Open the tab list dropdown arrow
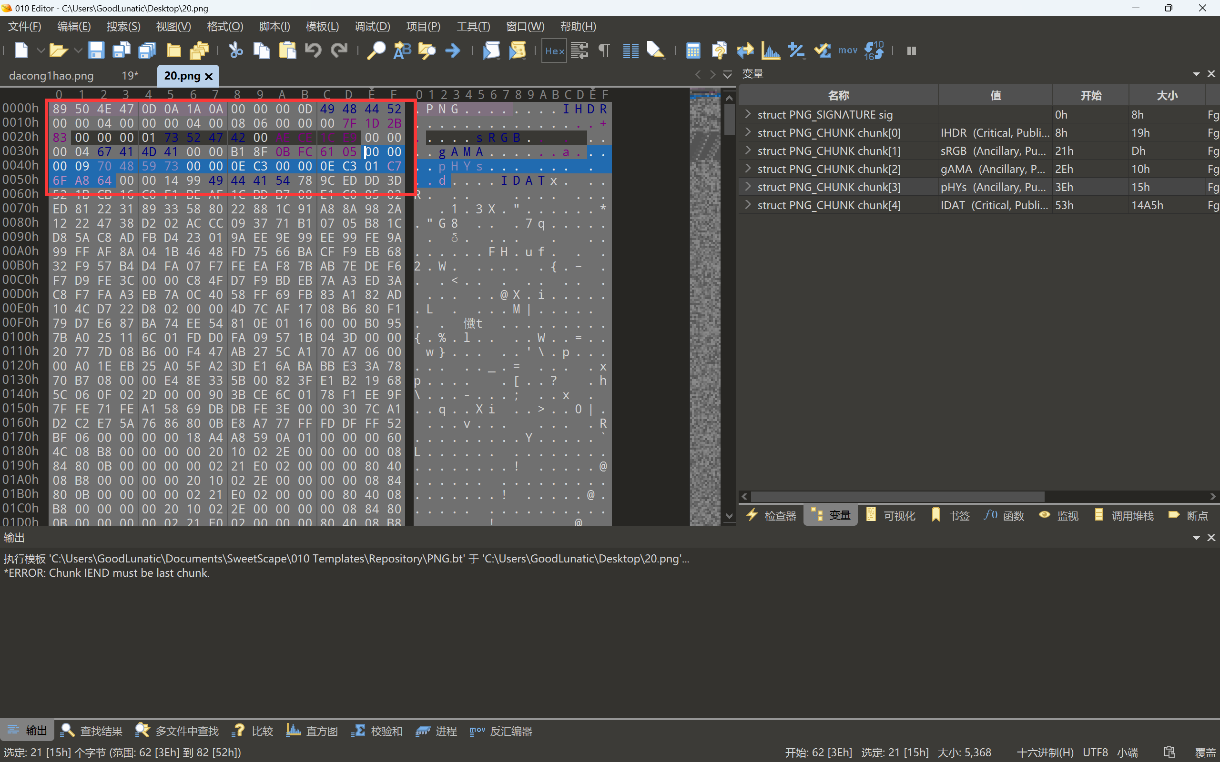The image size is (1220, 762). tap(727, 75)
